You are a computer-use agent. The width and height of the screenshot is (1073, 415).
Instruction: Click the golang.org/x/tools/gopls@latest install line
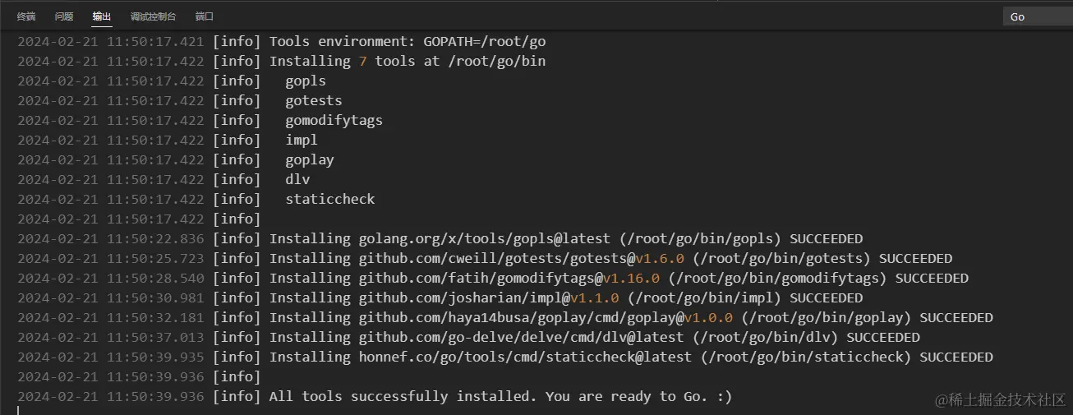[566, 238]
